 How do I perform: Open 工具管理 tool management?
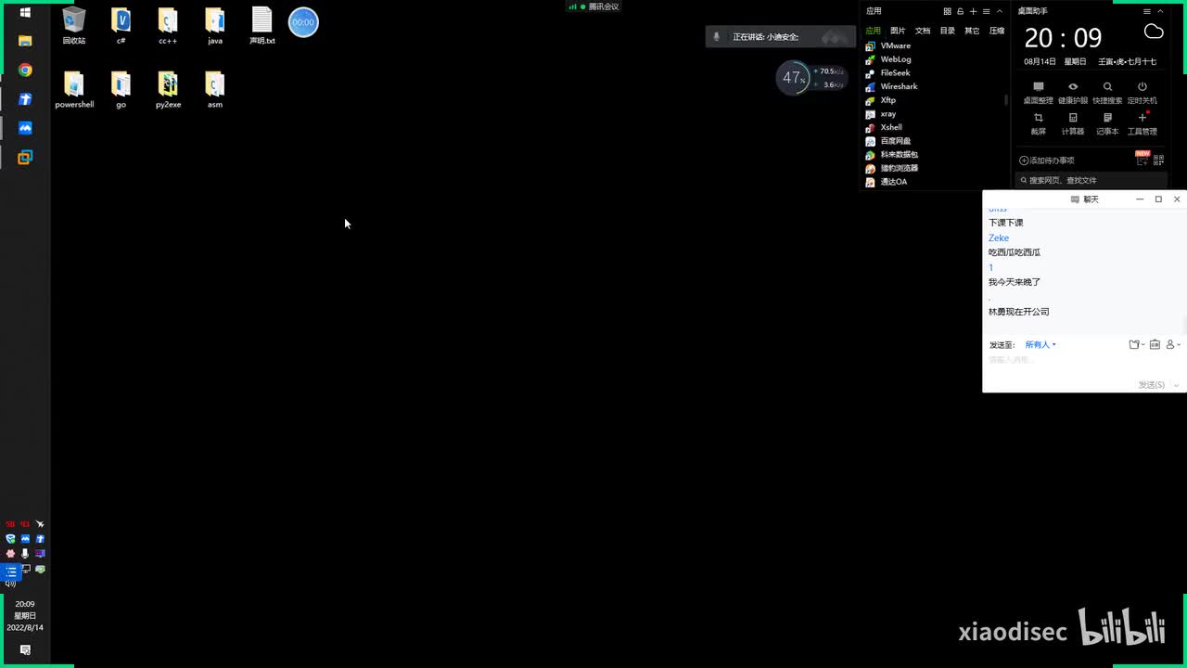1142,124
